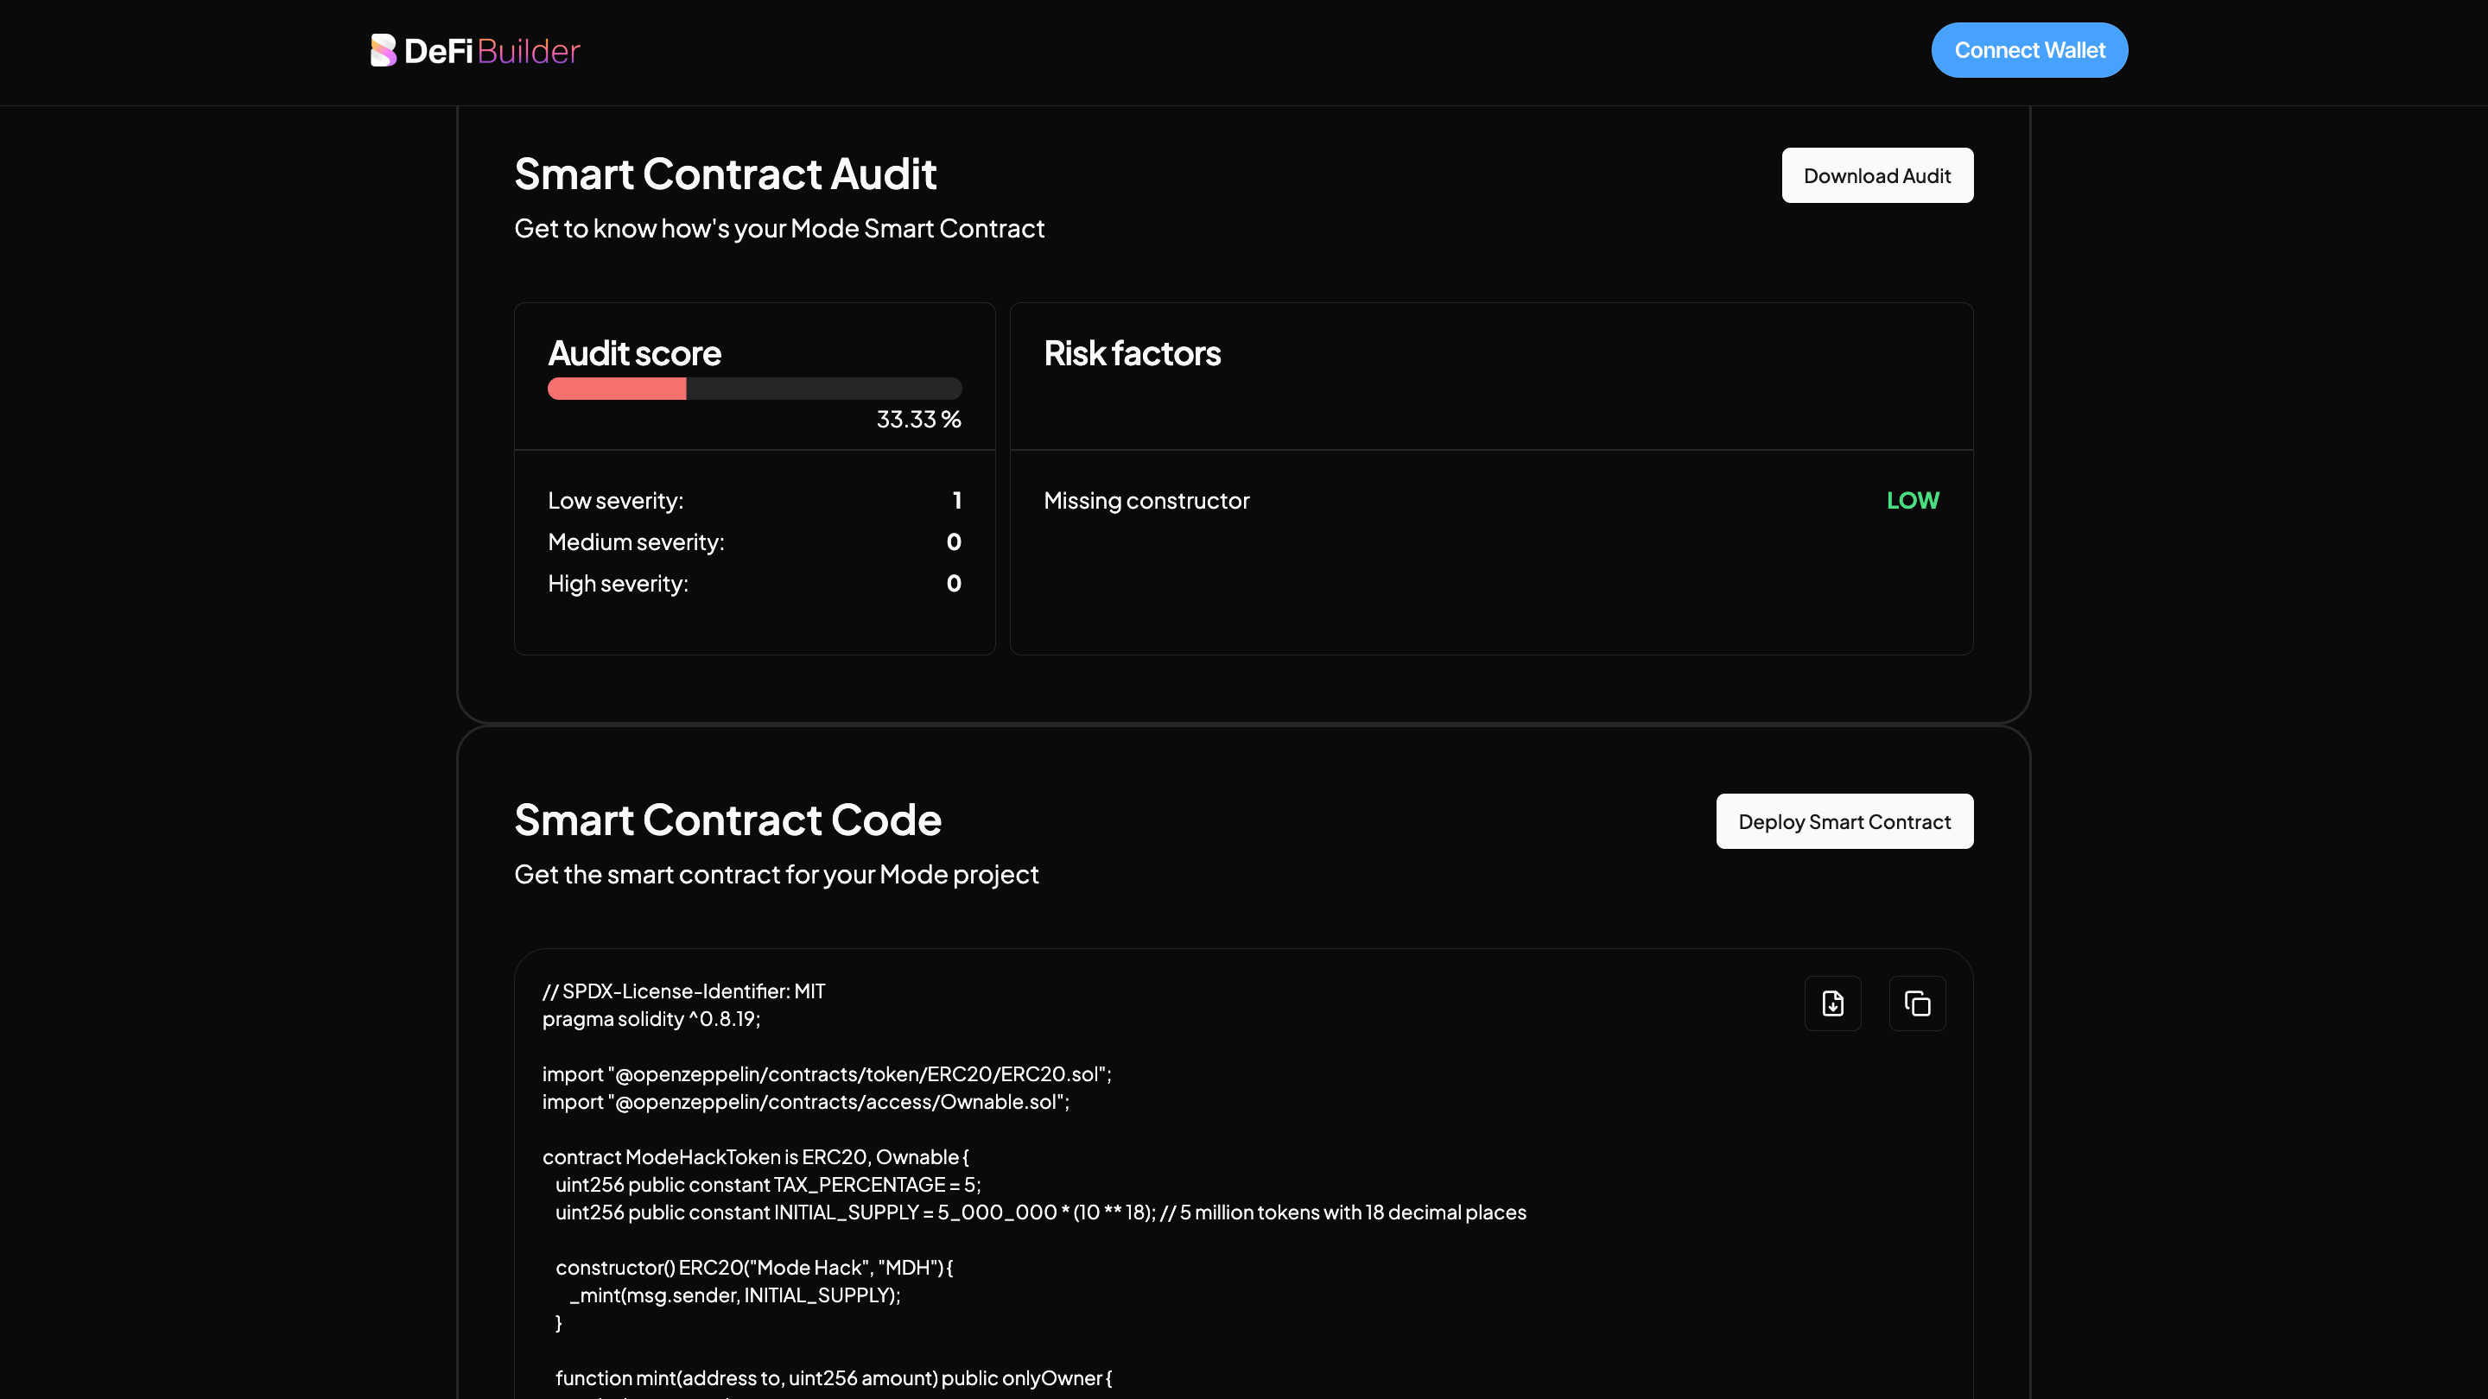This screenshot has height=1399, width=2488.
Task: Select the Missing constructor risk factor
Action: pos(1146,500)
